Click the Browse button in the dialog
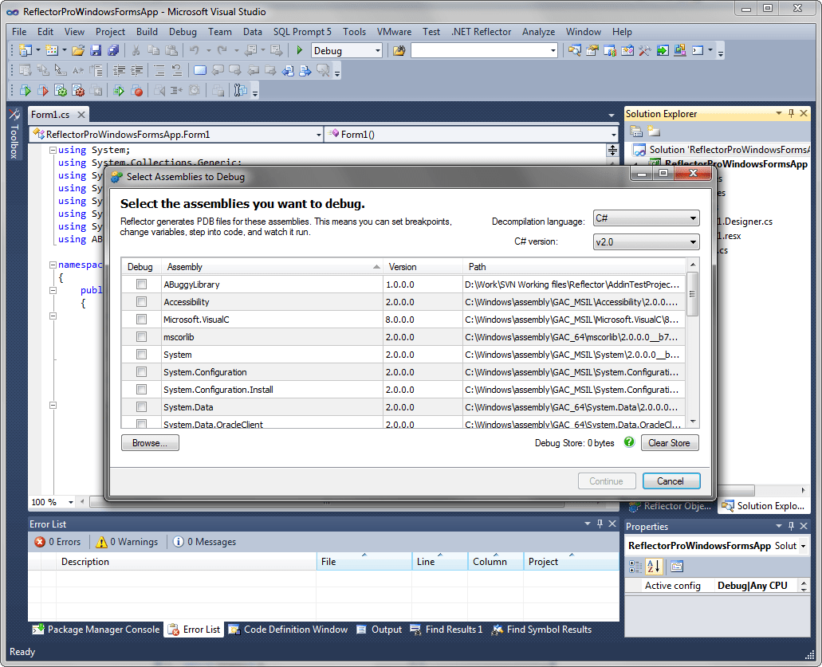This screenshot has height=667, width=822. pyautogui.click(x=150, y=442)
